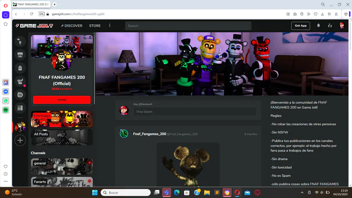Click the 2020 members count

point(62,89)
